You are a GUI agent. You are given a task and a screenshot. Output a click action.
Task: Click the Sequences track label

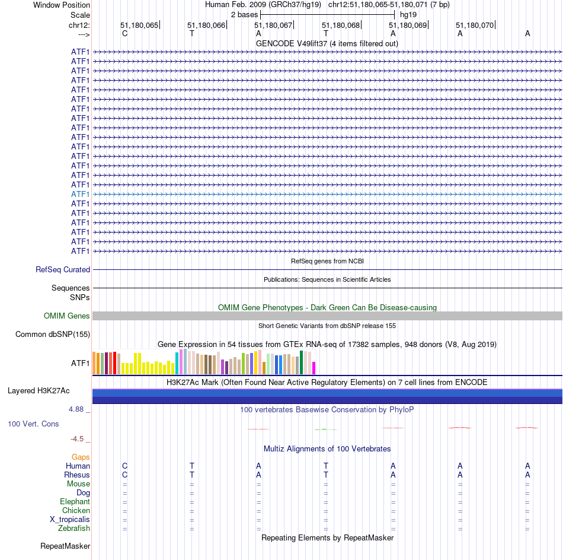pyautogui.click(x=71, y=288)
